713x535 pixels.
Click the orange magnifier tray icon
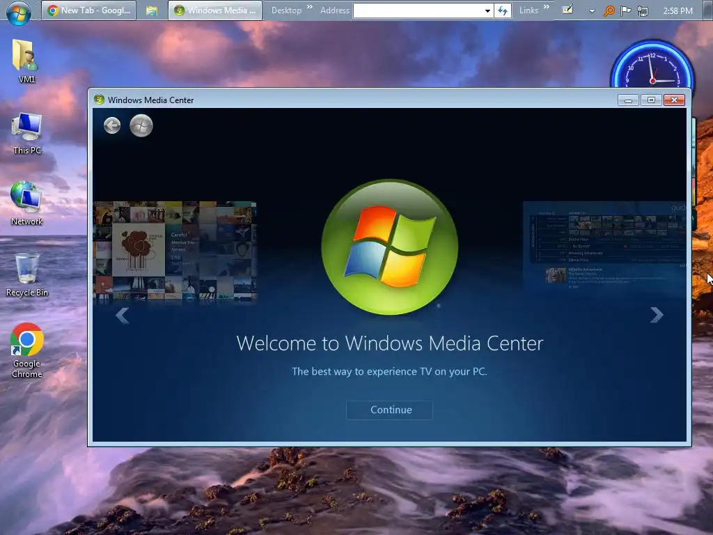click(x=609, y=10)
